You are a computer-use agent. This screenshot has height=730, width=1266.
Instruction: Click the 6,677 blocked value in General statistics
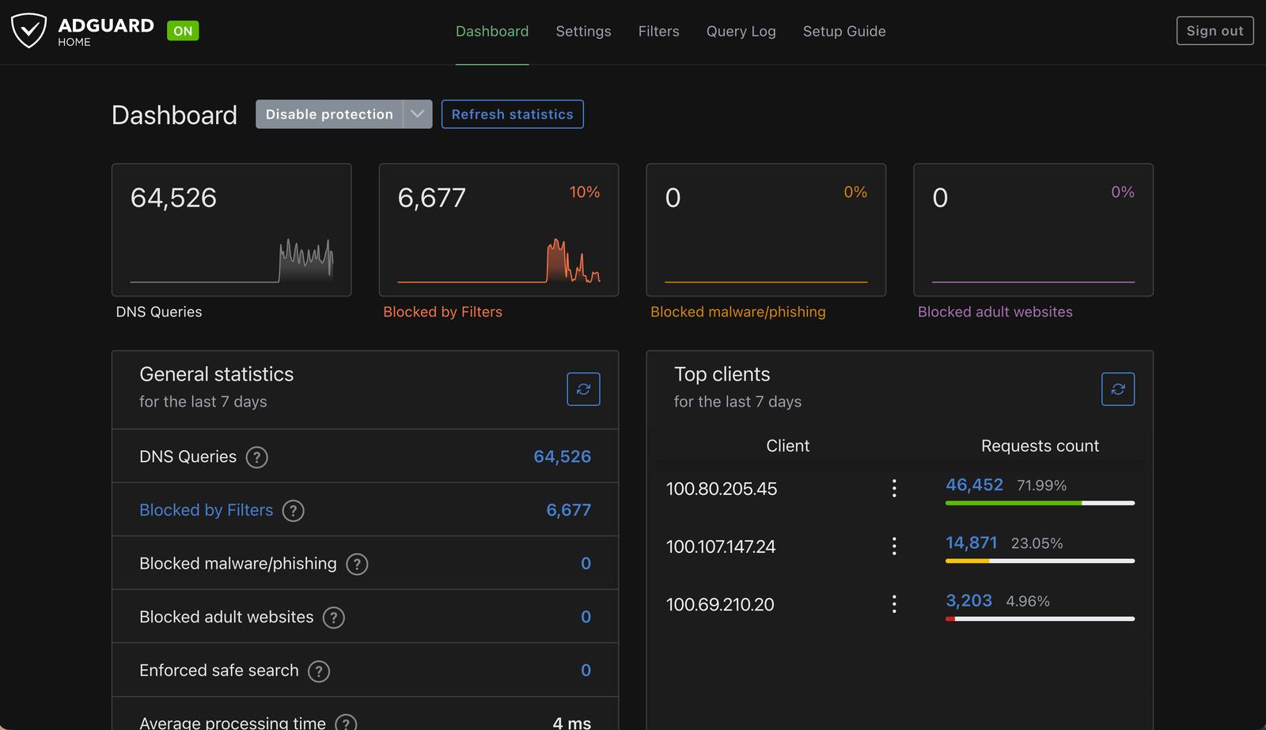(x=568, y=510)
